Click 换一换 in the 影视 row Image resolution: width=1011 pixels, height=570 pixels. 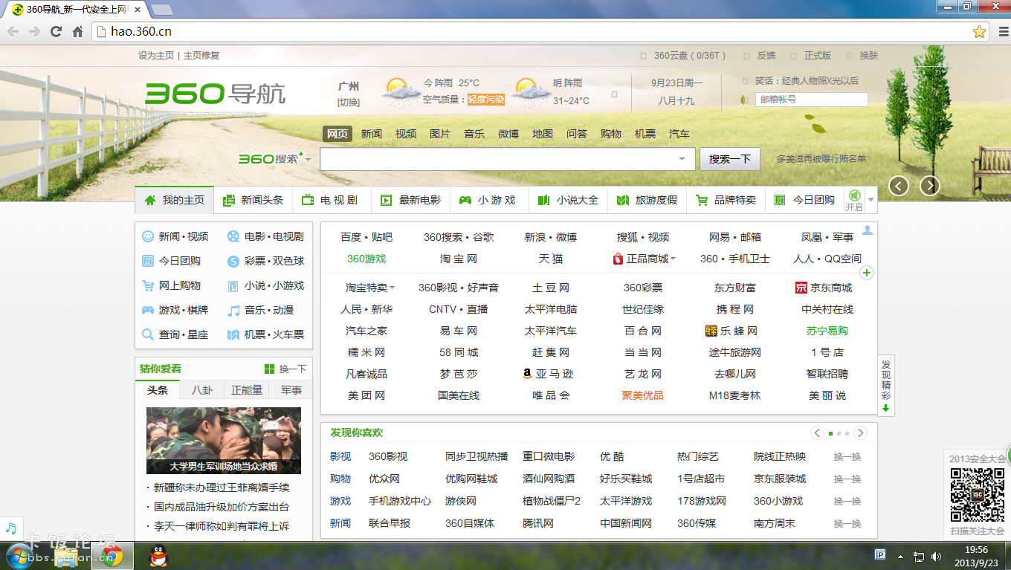(x=847, y=457)
